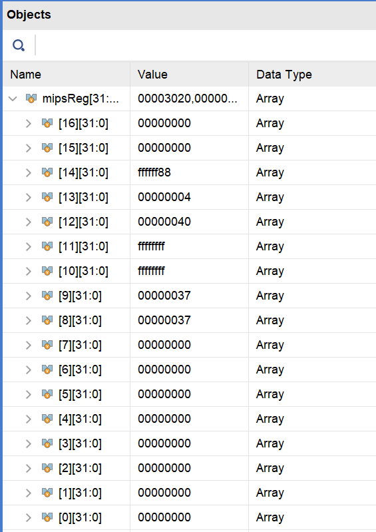
Task: Click value 00000037 in row [8][31:0]
Action: coord(164,320)
